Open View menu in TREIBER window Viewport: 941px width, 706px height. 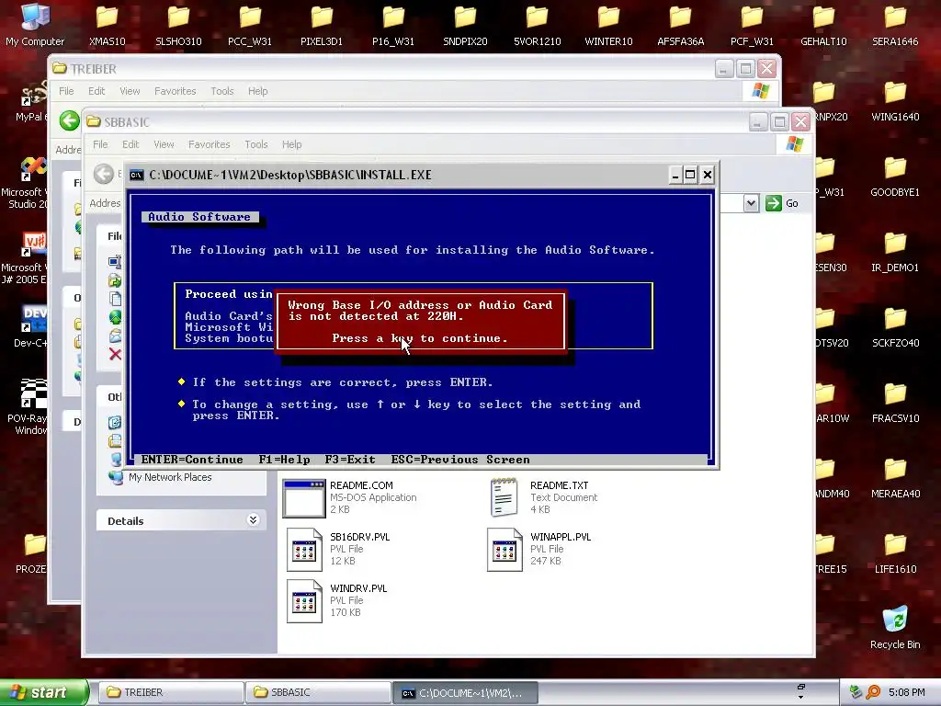pyautogui.click(x=130, y=91)
